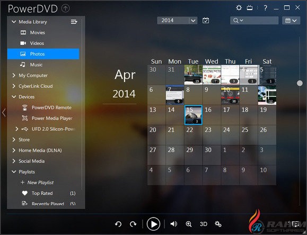Select calendar day 26
The height and width of the screenshot is (235, 307).
[x=267, y=135]
